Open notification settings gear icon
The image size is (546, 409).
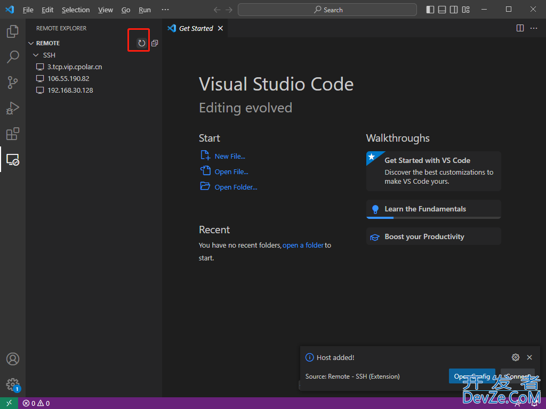[516, 357]
